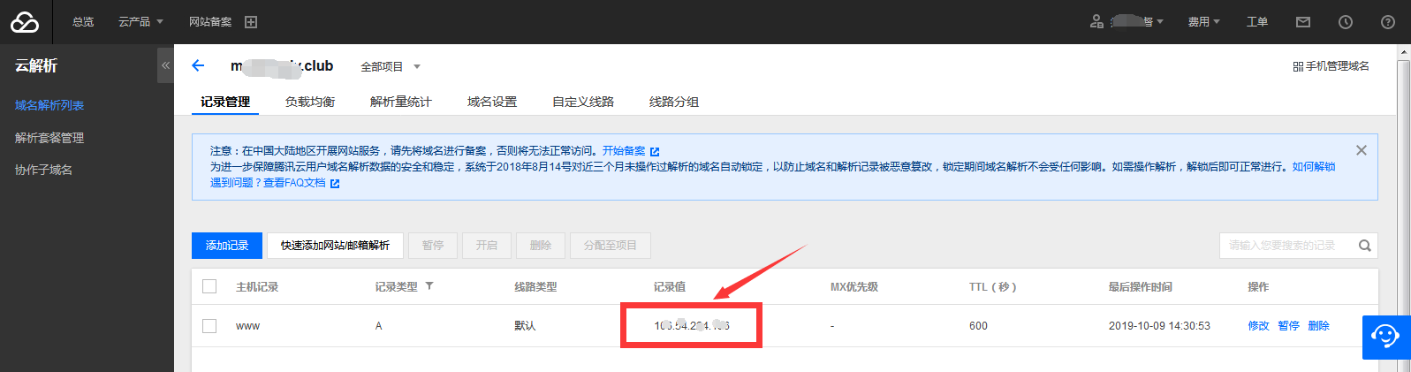Expand the 费用 dropdown menu
Screen dimensions: 1411x372
1203,22
